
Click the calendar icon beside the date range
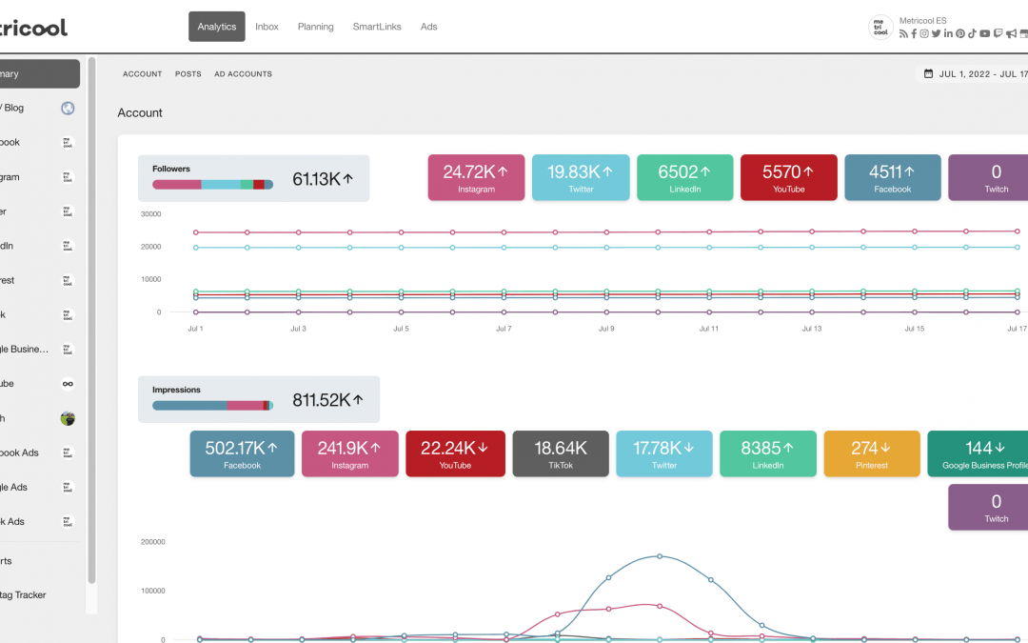click(x=928, y=73)
